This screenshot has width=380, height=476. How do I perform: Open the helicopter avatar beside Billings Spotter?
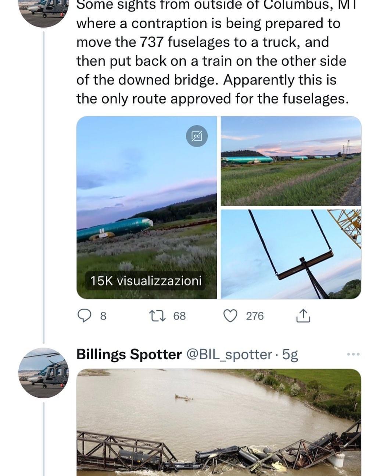coord(44,373)
